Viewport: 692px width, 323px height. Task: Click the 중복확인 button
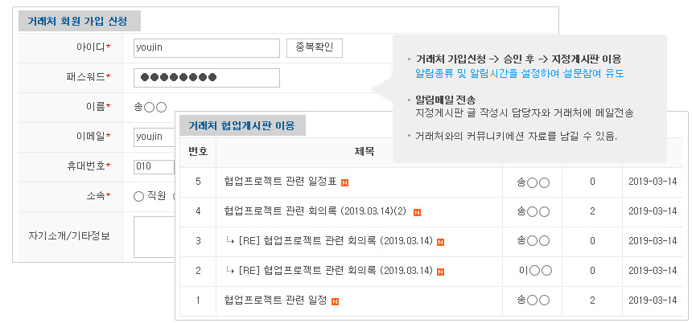coord(315,48)
